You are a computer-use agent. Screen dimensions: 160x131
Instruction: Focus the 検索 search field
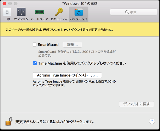pyautogui.click(x=134, y=12)
